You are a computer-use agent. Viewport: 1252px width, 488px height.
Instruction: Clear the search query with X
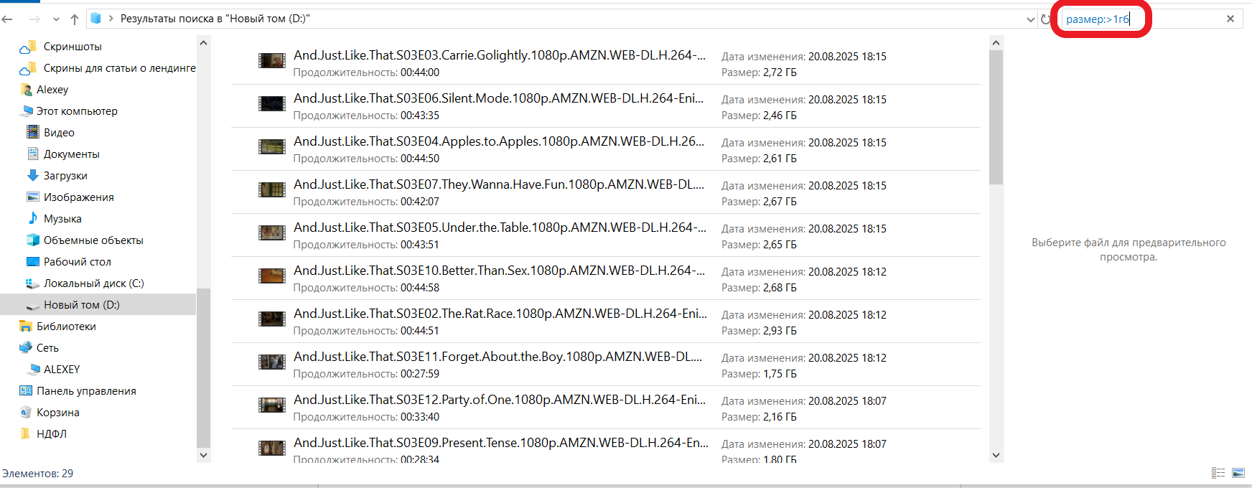(1230, 19)
